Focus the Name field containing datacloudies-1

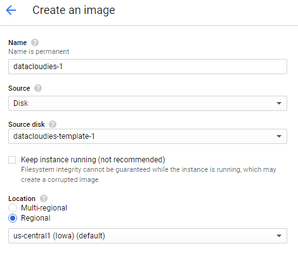click(148, 67)
